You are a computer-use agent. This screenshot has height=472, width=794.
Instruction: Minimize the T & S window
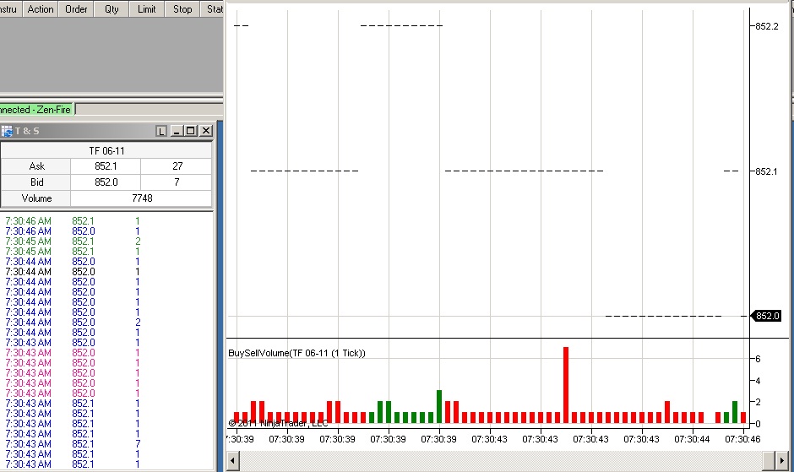click(177, 131)
